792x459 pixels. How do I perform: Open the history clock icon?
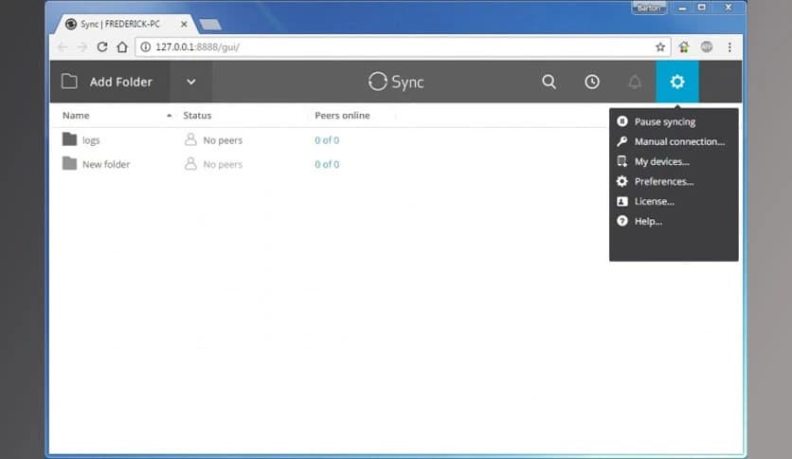coord(592,82)
